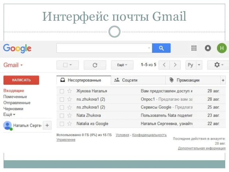This screenshot has height=172, width=229.
Task: Switch to the Соцсети tab
Action: tap(138, 80)
